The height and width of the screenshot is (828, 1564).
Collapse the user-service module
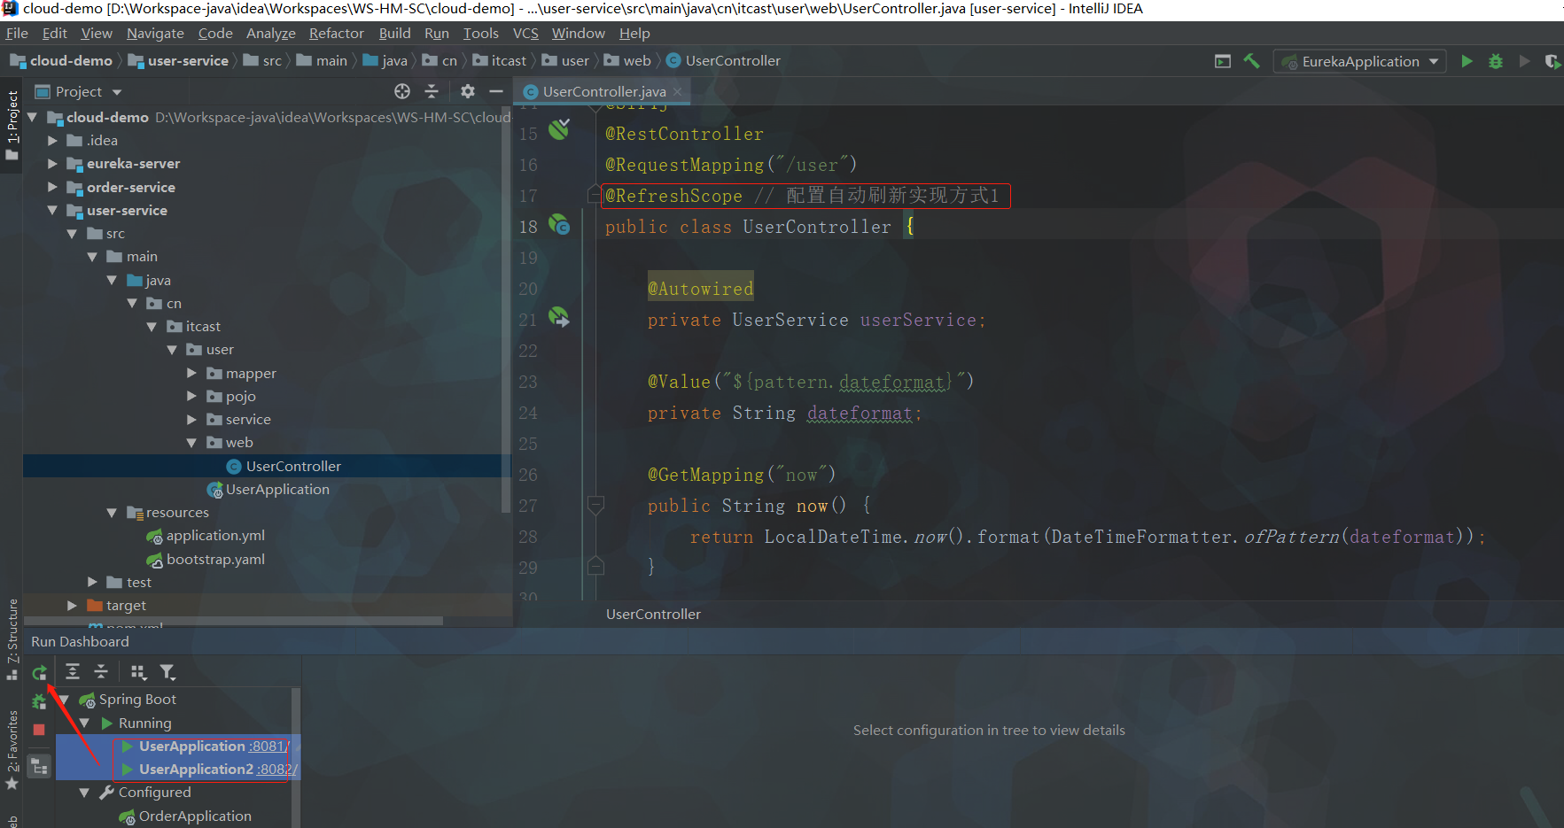[52, 211]
